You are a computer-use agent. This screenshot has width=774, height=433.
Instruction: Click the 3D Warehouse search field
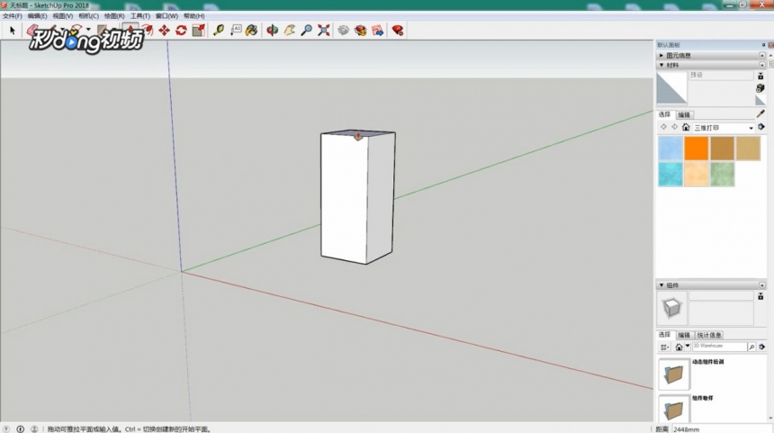click(x=719, y=347)
